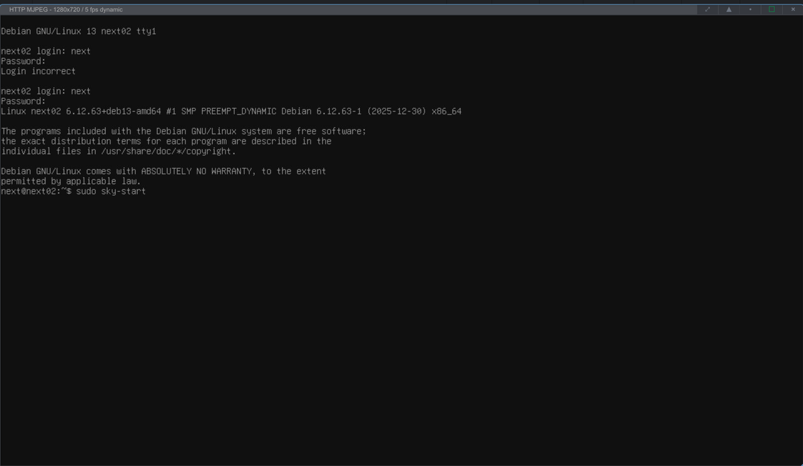Click the 'Login incorrect' message line

point(38,71)
